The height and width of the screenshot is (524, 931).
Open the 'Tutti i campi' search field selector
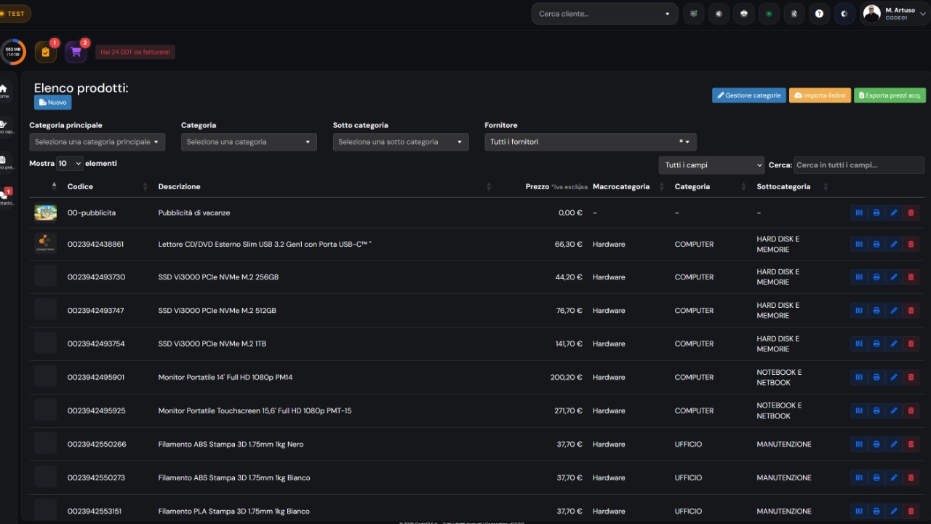click(711, 165)
